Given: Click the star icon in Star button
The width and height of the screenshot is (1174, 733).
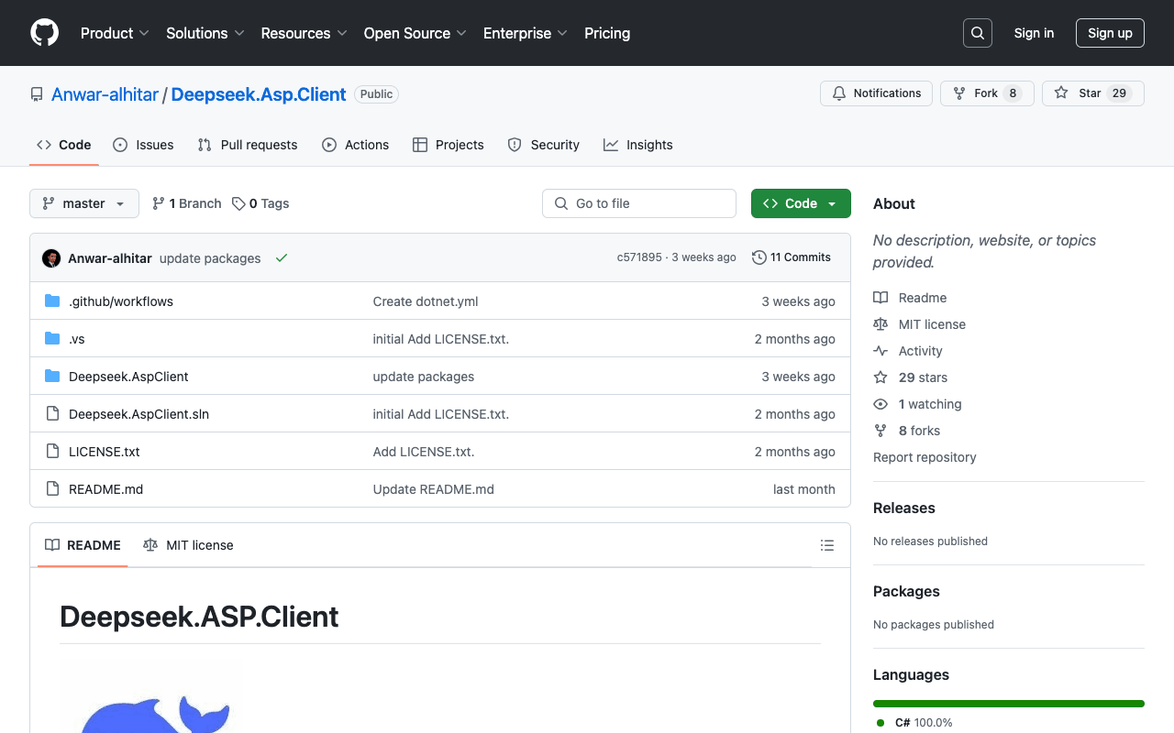Looking at the screenshot, I should (x=1061, y=93).
